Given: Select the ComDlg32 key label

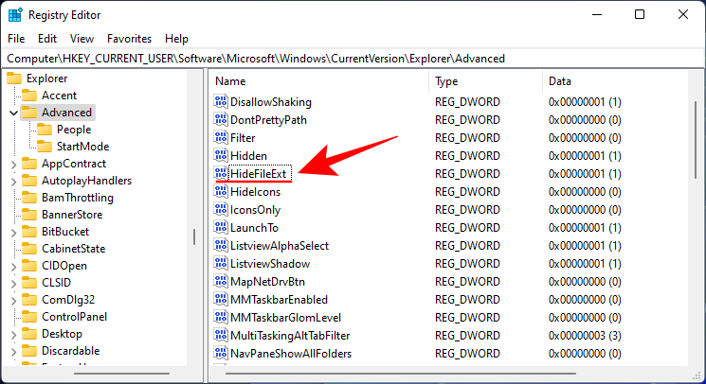Looking at the screenshot, I should [x=68, y=300].
